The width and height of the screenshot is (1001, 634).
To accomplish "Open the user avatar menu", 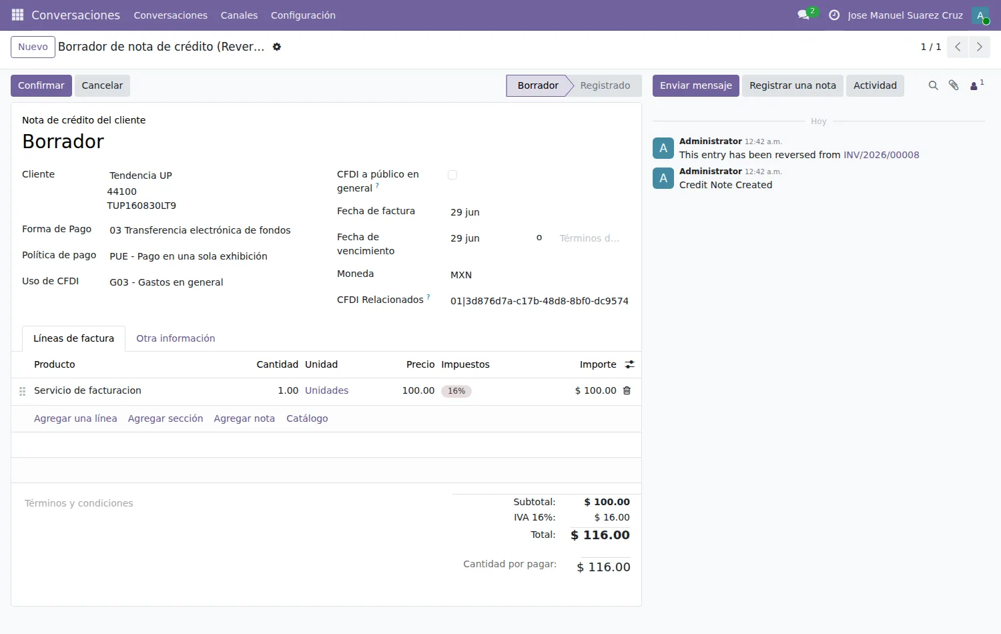I will [980, 15].
